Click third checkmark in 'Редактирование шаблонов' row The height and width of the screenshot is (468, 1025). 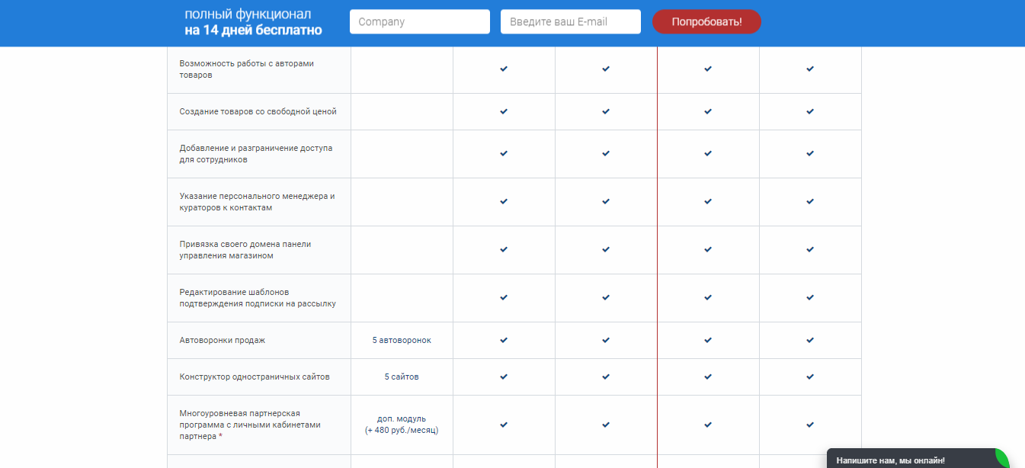(x=708, y=297)
